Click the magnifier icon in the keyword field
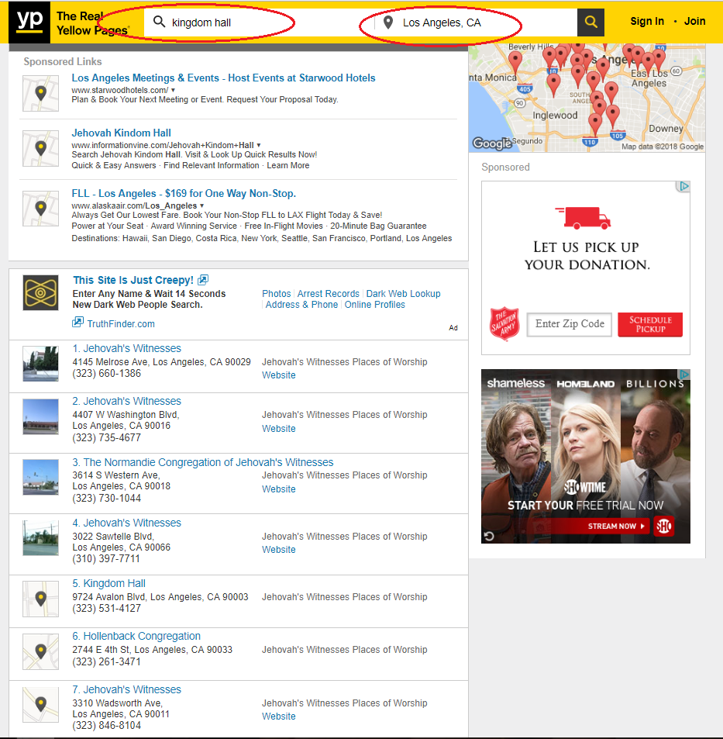723x739 pixels. point(159,22)
